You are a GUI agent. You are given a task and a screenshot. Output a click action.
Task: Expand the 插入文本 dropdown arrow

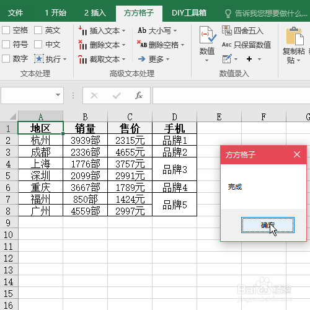tap(123, 31)
